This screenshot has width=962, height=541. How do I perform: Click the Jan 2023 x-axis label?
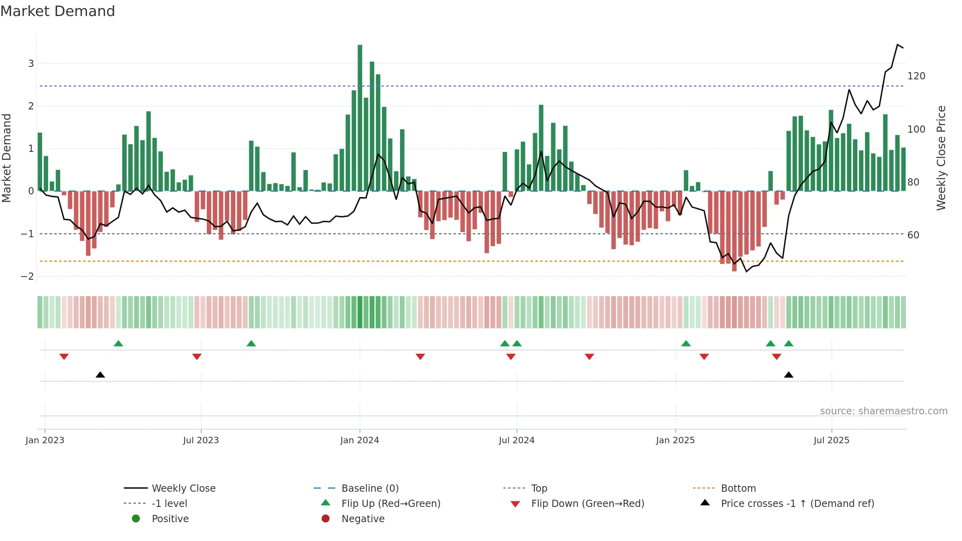pos(45,440)
